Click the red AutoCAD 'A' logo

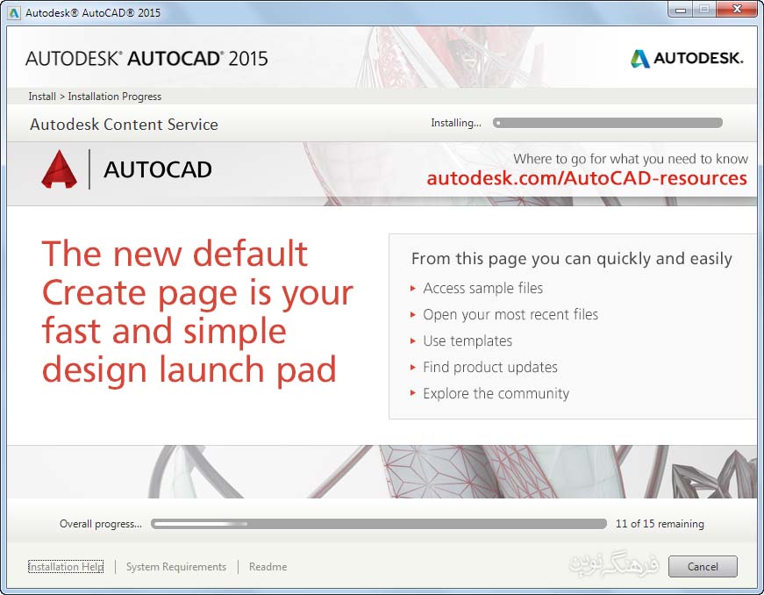[59, 169]
